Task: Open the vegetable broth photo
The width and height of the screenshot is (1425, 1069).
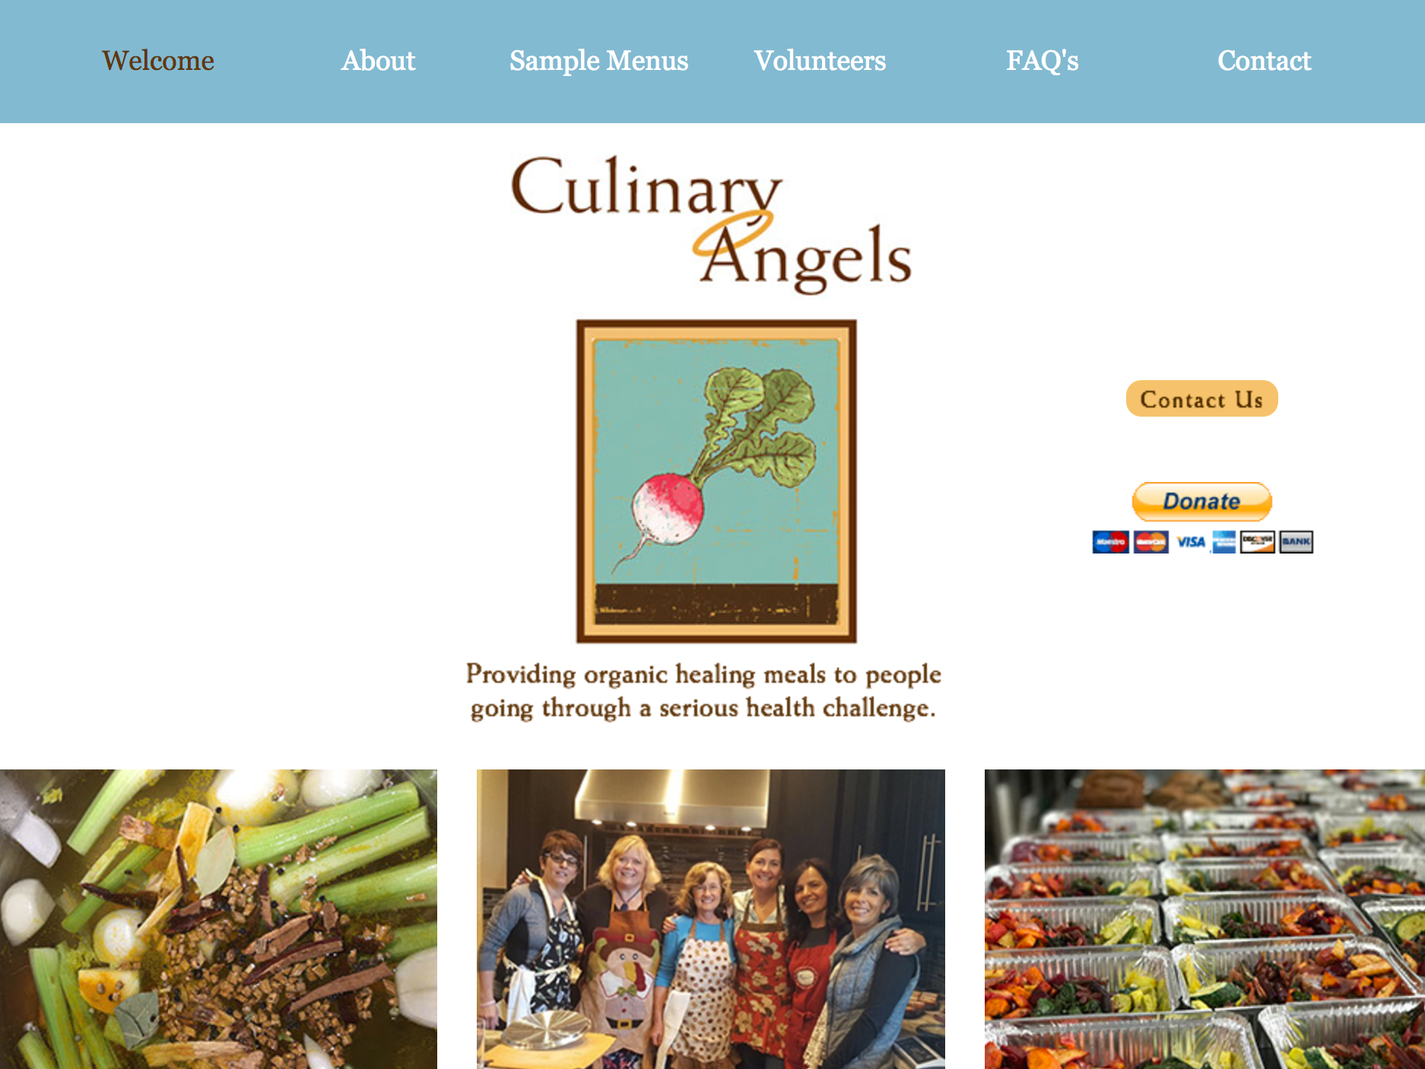Action: (x=218, y=919)
